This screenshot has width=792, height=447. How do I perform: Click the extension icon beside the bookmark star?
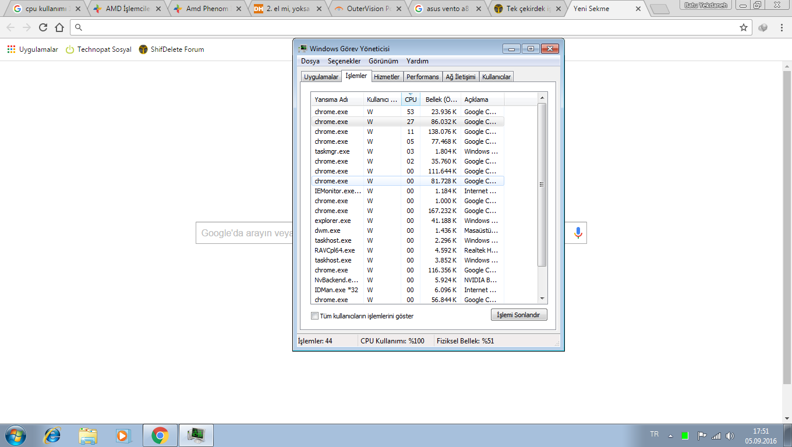pos(763,27)
